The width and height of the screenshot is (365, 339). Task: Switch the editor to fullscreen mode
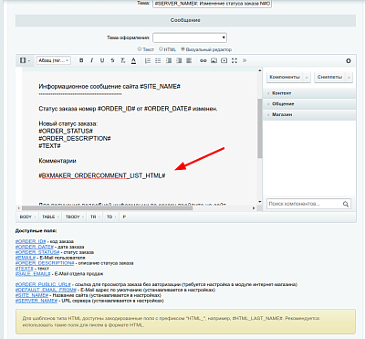tap(235, 60)
